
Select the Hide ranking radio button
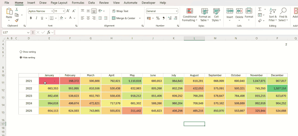point(21,57)
